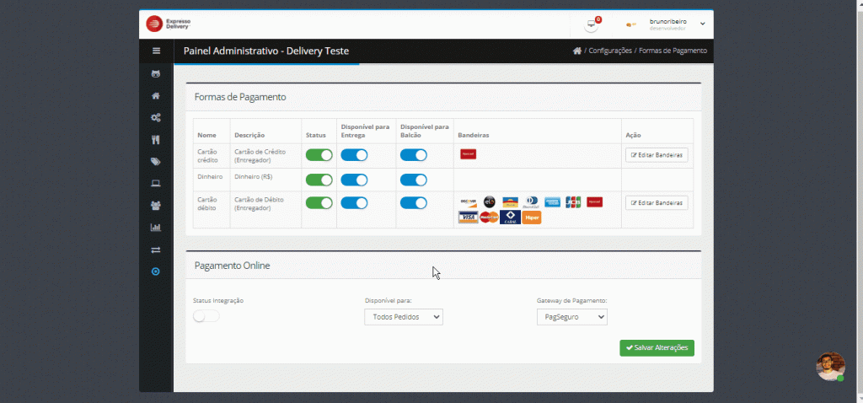Screen dimensions: 863x403
Task: Disable Disponível para Entrega for Dinheiro
Action: pos(354,180)
